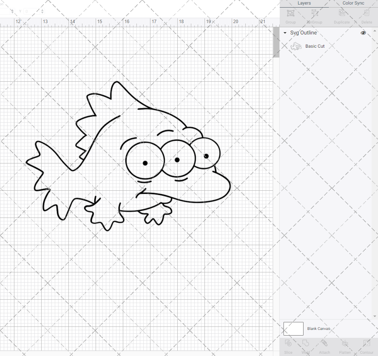Screen dimensions: 378x356
Task: Click the X position stepper arrows
Action: tap(12, 11)
